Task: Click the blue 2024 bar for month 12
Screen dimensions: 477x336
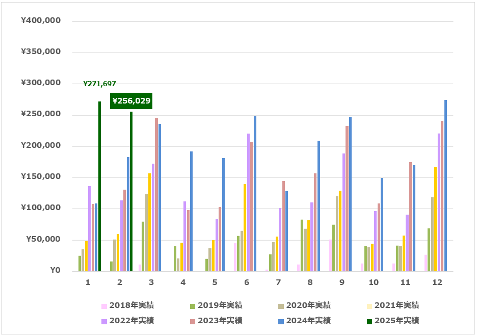Action: (446, 186)
